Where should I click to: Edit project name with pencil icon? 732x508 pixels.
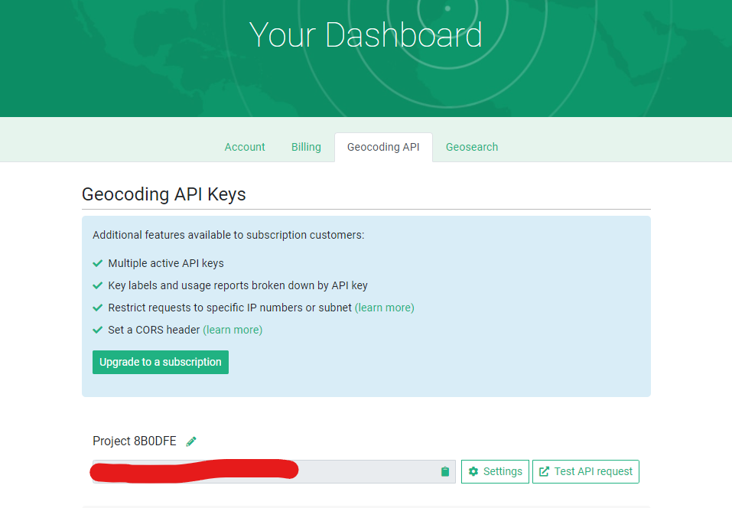tap(191, 441)
